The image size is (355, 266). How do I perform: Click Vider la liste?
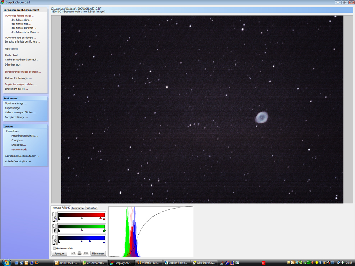click(11, 49)
